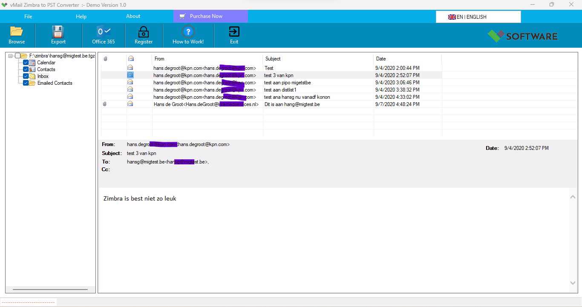Uncheck the Calendar folder checkbox

coord(26,63)
